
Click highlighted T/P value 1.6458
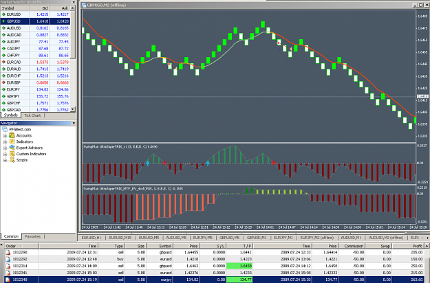(239, 266)
